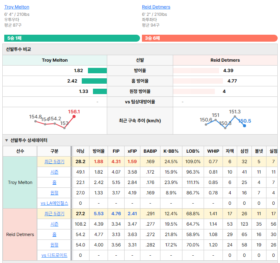
Task: Select the red 156.1 velocity chart point
Action: [74, 116]
